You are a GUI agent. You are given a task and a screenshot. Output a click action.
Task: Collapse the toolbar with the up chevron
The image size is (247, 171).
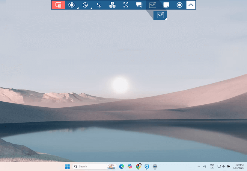(x=191, y=5)
